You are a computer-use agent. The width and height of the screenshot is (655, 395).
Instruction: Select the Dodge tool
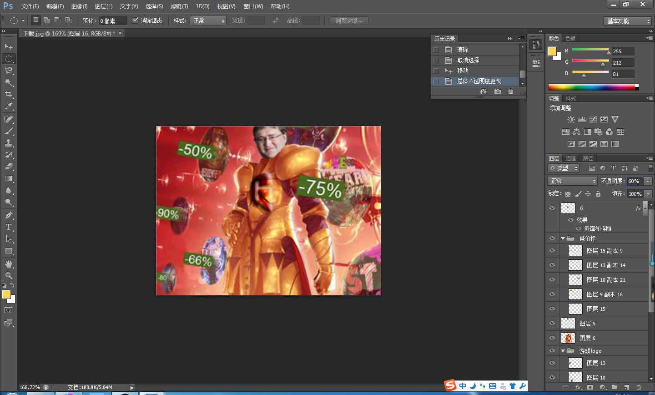(x=9, y=202)
